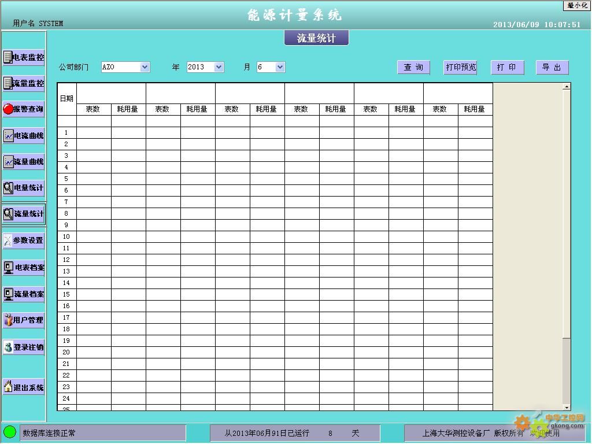Click 退出系统 to exit the system
592x444 pixels.
tap(24, 387)
